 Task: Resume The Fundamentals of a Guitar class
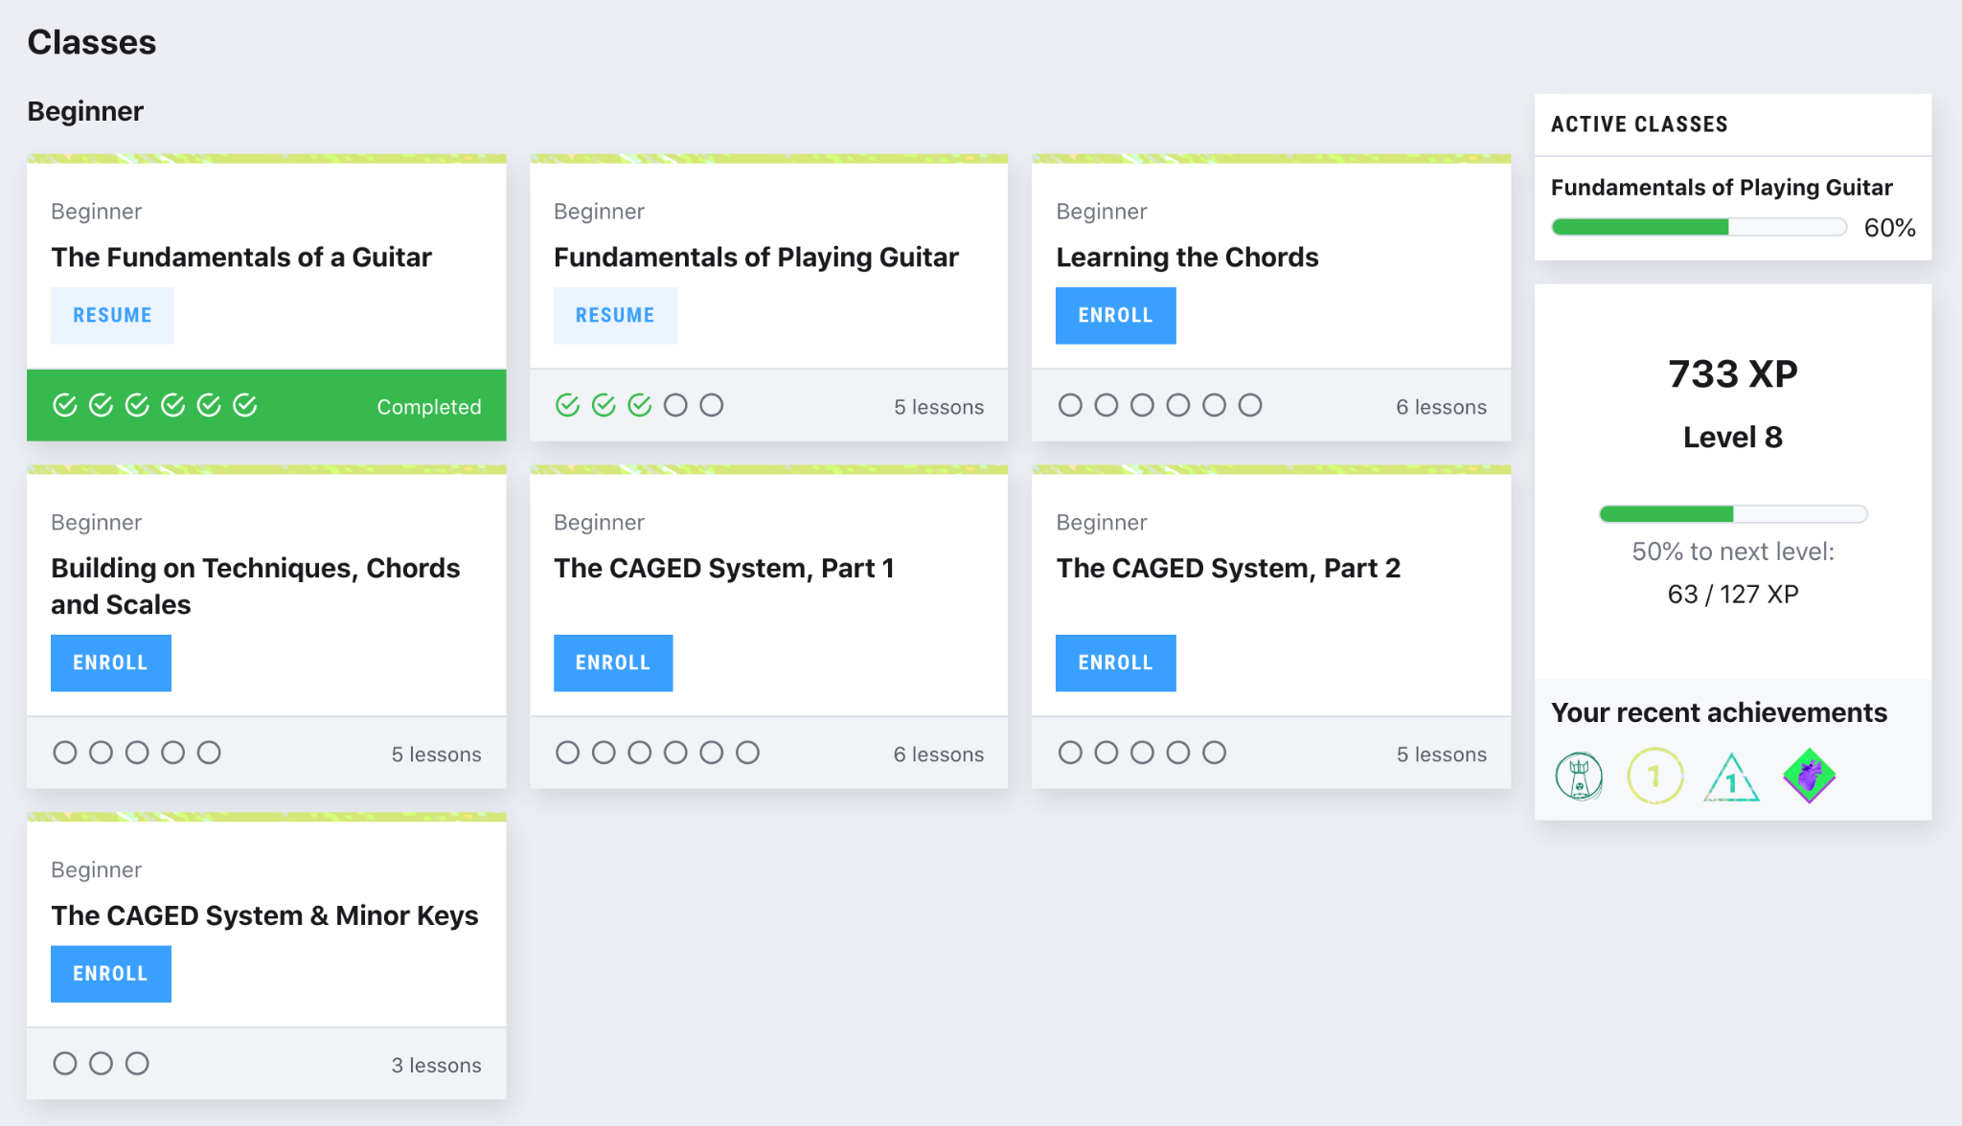pyautogui.click(x=112, y=315)
